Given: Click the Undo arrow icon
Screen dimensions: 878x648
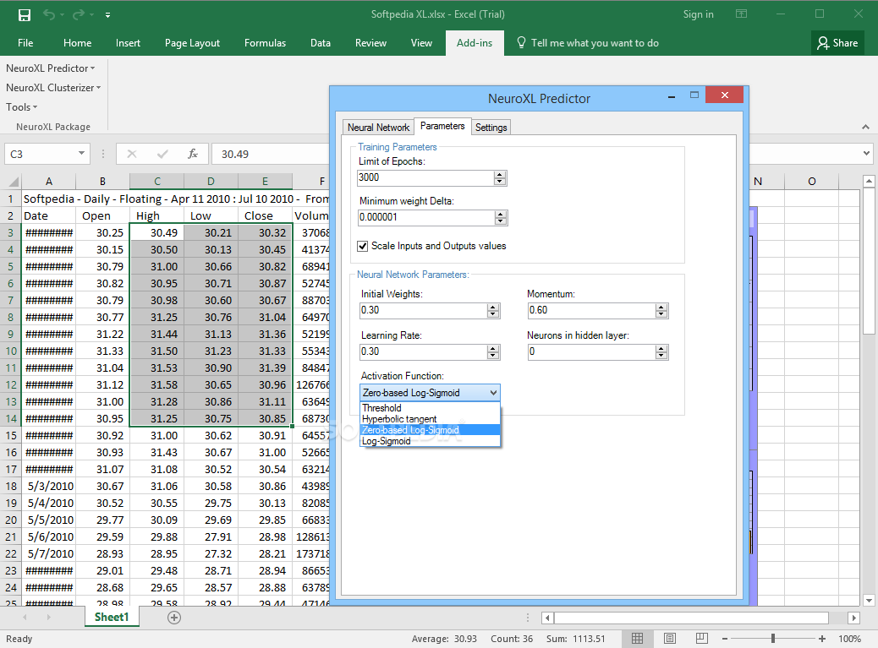Looking at the screenshot, I should click(49, 14).
